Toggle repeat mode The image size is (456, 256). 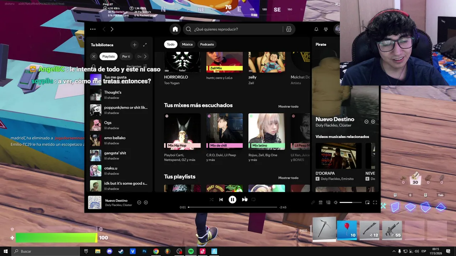tap(253, 199)
